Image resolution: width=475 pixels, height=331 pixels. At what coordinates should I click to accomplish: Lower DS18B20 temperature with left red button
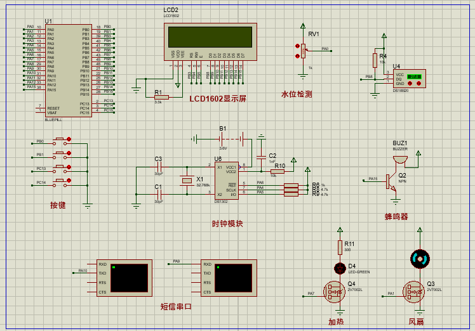coord(410,84)
